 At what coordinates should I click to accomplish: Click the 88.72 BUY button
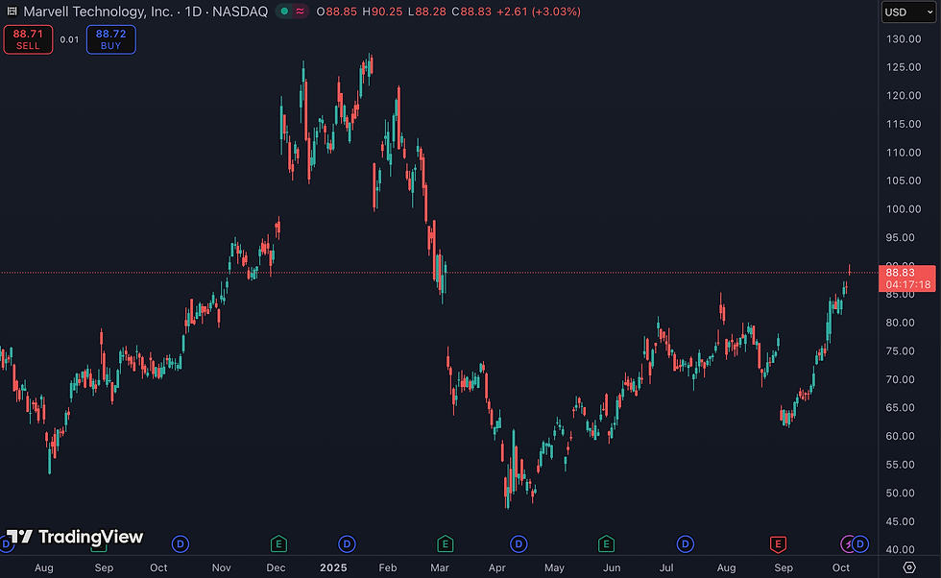tap(111, 39)
